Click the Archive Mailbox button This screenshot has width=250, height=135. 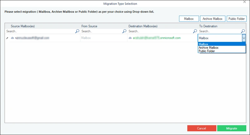[212, 19]
